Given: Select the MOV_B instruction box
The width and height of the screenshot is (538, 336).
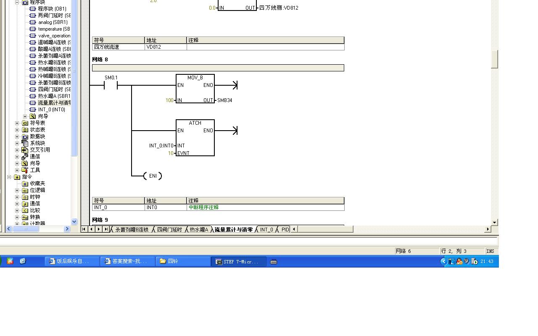Looking at the screenshot, I should (195, 89).
